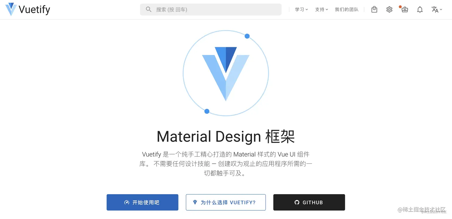This screenshot has height=219, width=452.
Task: Open 我们的团队 menu item
Action: pyautogui.click(x=346, y=10)
